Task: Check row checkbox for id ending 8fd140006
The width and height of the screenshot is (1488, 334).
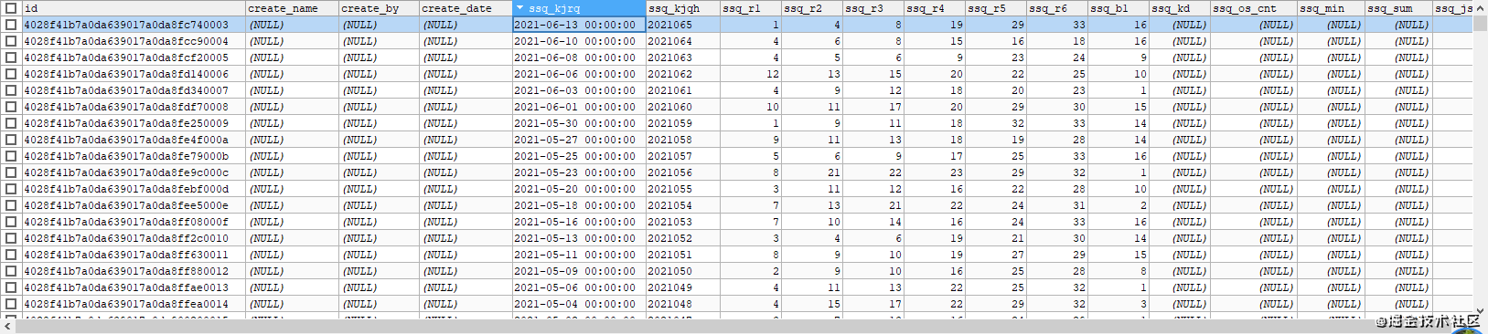Action: [11, 74]
